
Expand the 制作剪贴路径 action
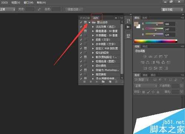coord(93,57)
